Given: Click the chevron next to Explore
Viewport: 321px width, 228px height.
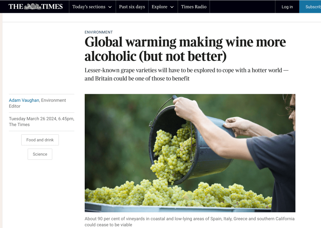Looking at the screenshot, I should click(x=172, y=7).
